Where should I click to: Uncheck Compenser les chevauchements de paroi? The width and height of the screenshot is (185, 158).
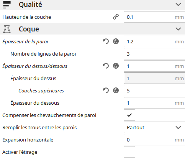pyautogui.click(x=129, y=115)
